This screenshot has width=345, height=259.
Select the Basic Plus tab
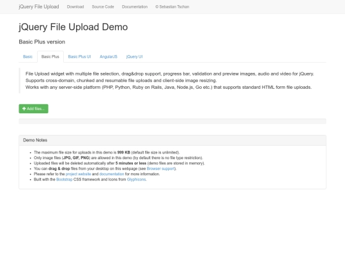(50, 57)
